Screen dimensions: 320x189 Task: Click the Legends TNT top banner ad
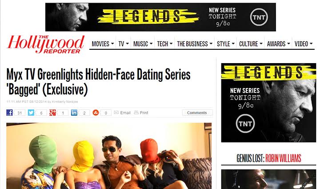pyautogui.click(x=160, y=17)
